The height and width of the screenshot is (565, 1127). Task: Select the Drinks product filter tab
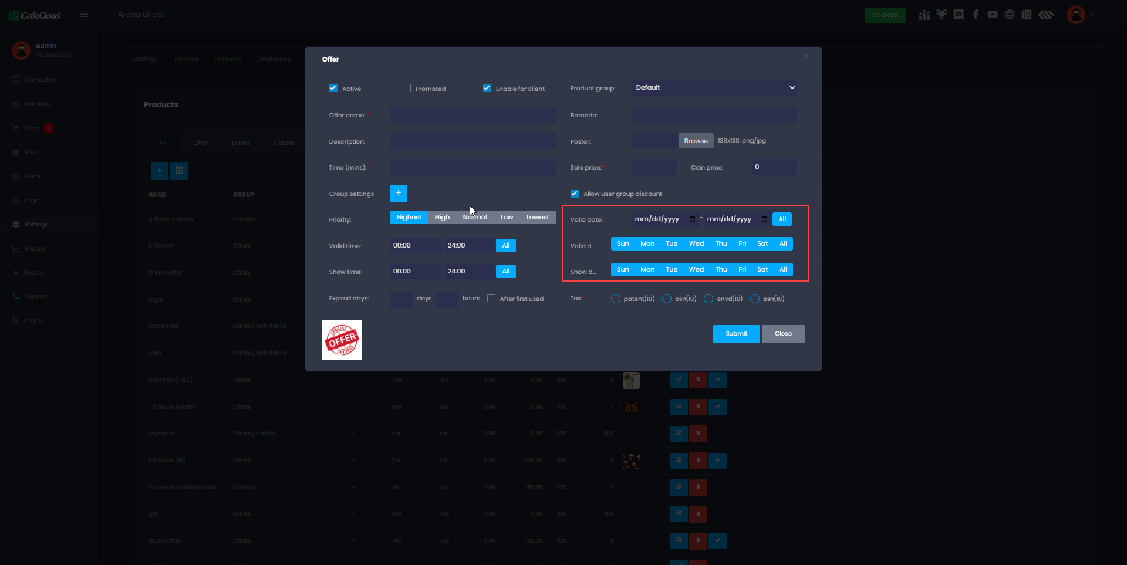241,143
